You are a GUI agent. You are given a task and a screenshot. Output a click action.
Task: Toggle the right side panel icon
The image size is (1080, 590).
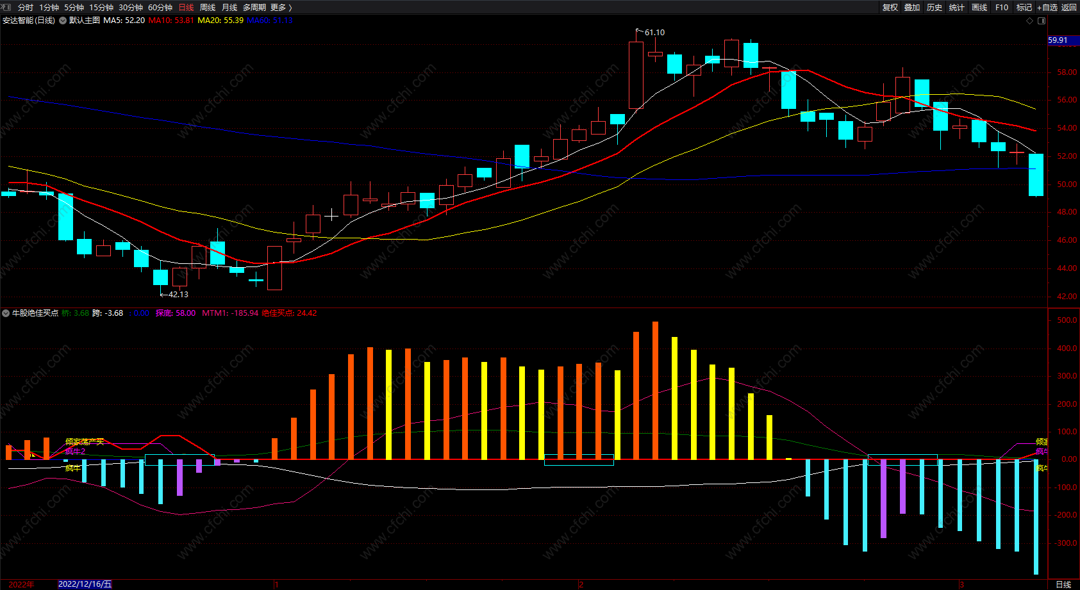point(1042,20)
